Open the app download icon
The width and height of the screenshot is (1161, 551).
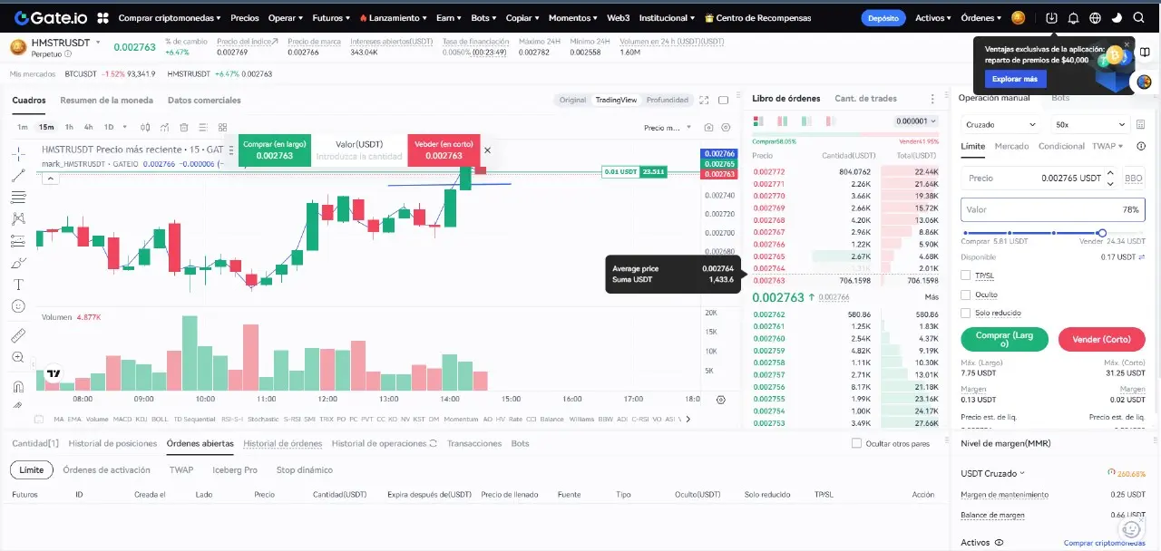(1051, 17)
